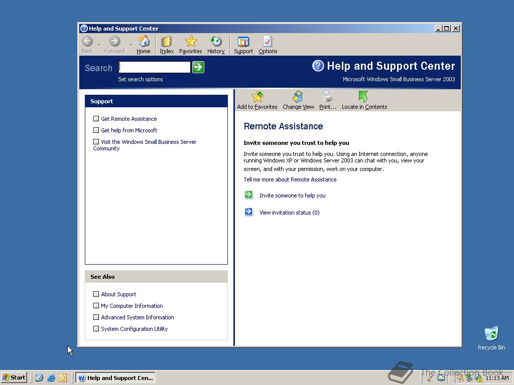Viewport: 514px width, 385px height.
Task: Click bullet box beside System Configuration Utility
Action: pyautogui.click(x=96, y=328)
